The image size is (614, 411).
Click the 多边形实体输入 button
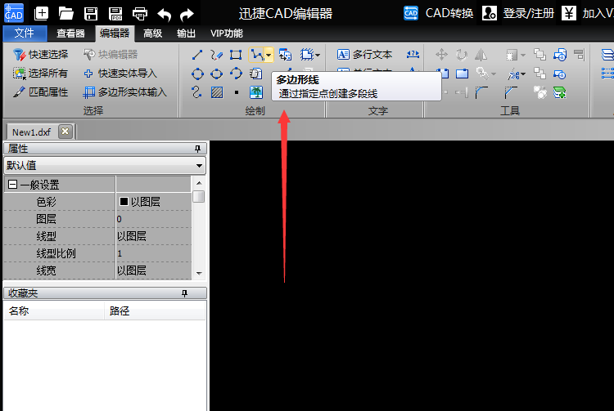pos(125,92)
